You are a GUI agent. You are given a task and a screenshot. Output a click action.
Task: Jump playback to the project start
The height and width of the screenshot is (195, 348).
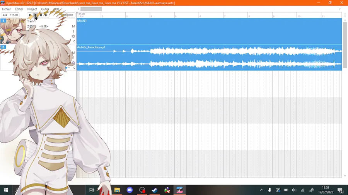tap(30, 15)
